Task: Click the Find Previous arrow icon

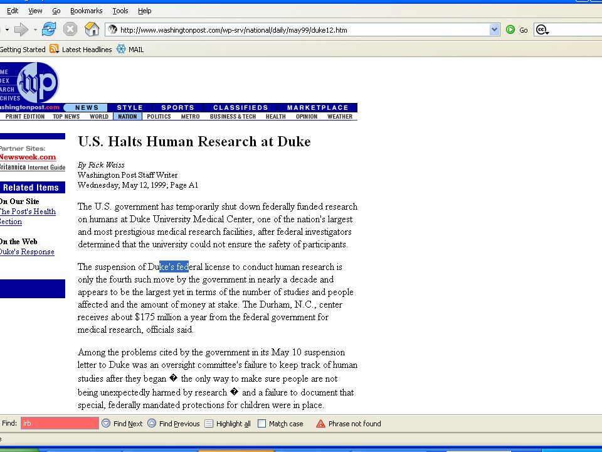Action: 152,423
